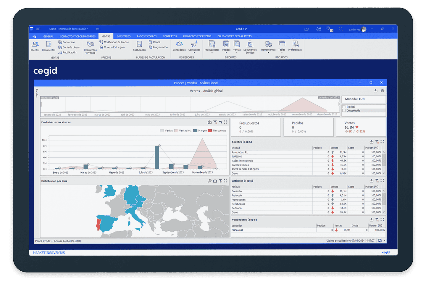Image resolution: width=426 pixels, height=281 pixels.
Task: Export the Artículos (Top 5) panel
Action: pos(371,181)
